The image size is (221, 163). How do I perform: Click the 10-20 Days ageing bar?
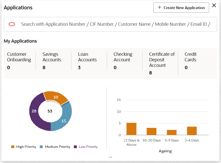[x=152, y=131]
